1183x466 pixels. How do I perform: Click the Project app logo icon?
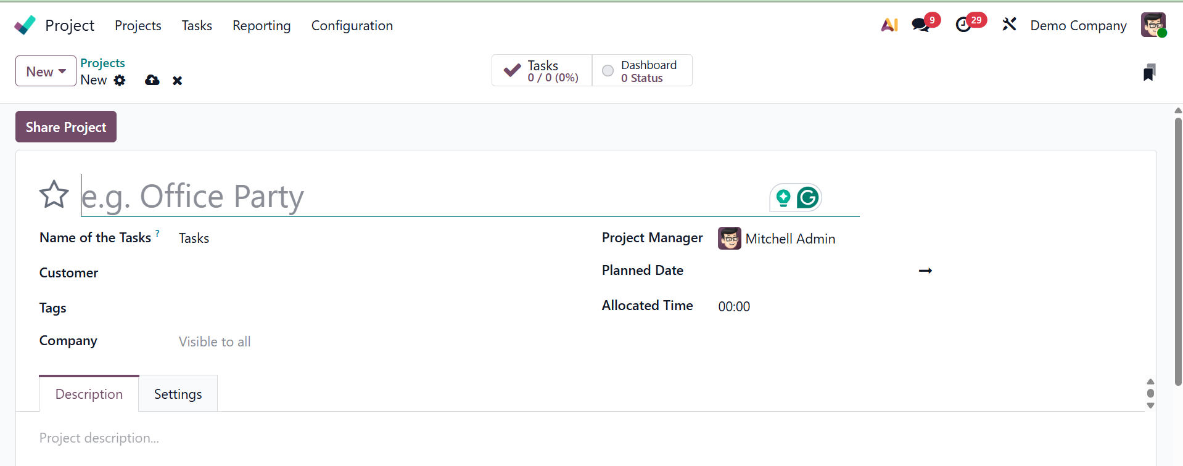[x=25, y=25]
